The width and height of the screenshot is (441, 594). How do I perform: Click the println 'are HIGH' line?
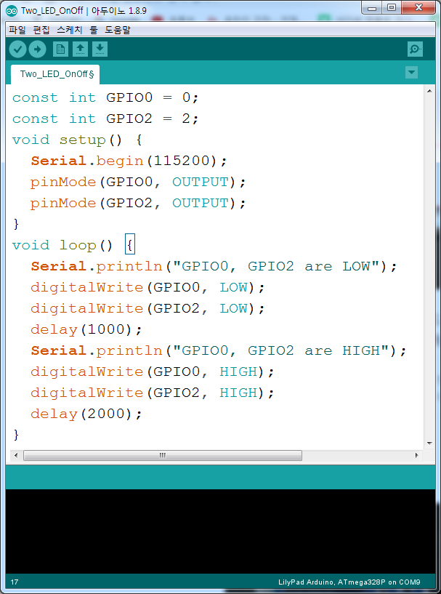point(219,350)
